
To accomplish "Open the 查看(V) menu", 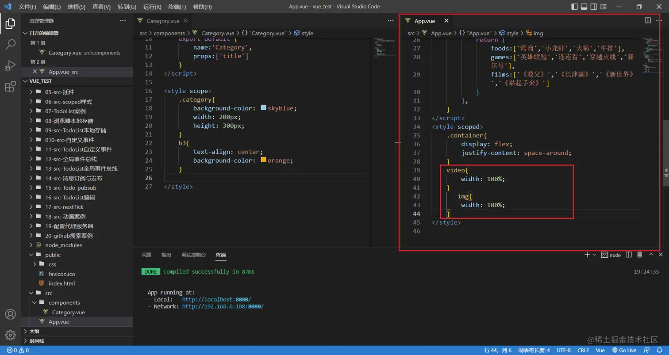I will click(102, 7).
